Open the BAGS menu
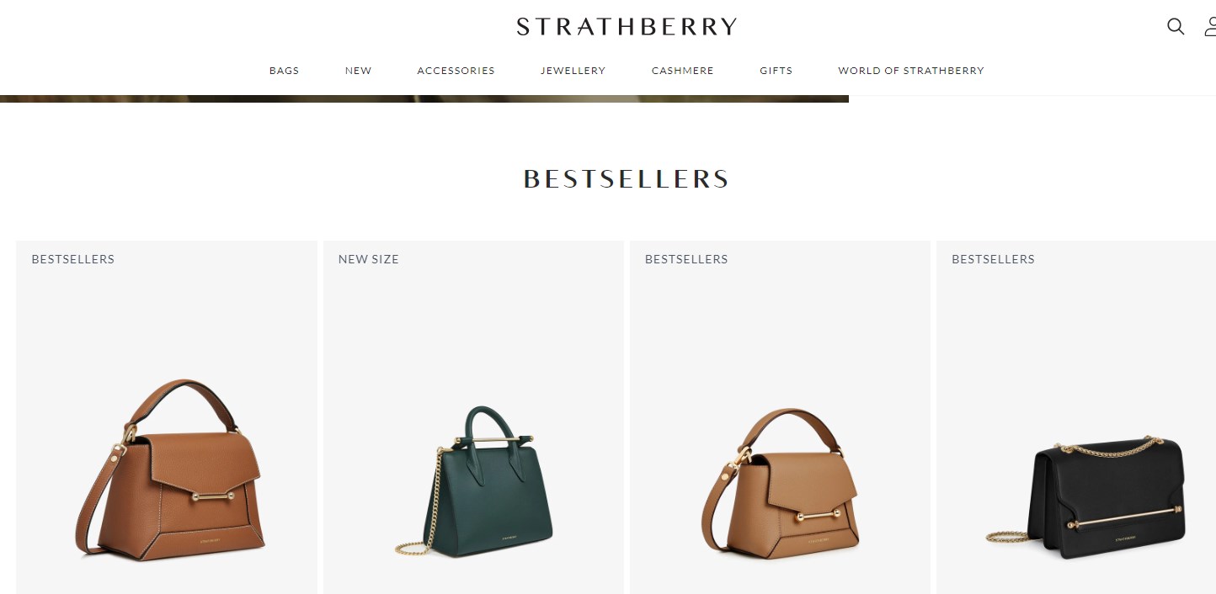The height and width of the screenshot is (594, 1216). pos(284,71)
